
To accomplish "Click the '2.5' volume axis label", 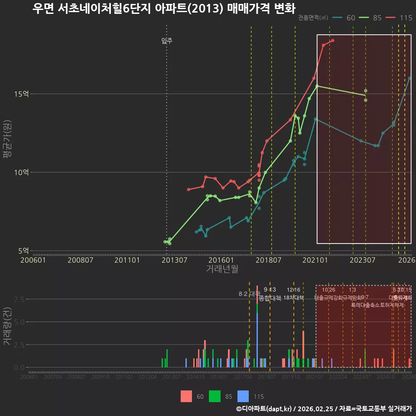I will (x=19, y=345).
